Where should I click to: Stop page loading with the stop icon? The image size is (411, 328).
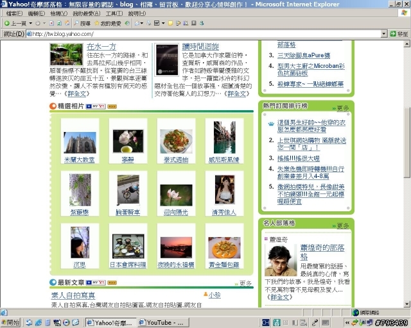click(51, 23)
